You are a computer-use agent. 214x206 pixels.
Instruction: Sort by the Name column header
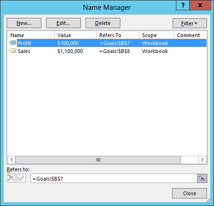coord(31,35)
